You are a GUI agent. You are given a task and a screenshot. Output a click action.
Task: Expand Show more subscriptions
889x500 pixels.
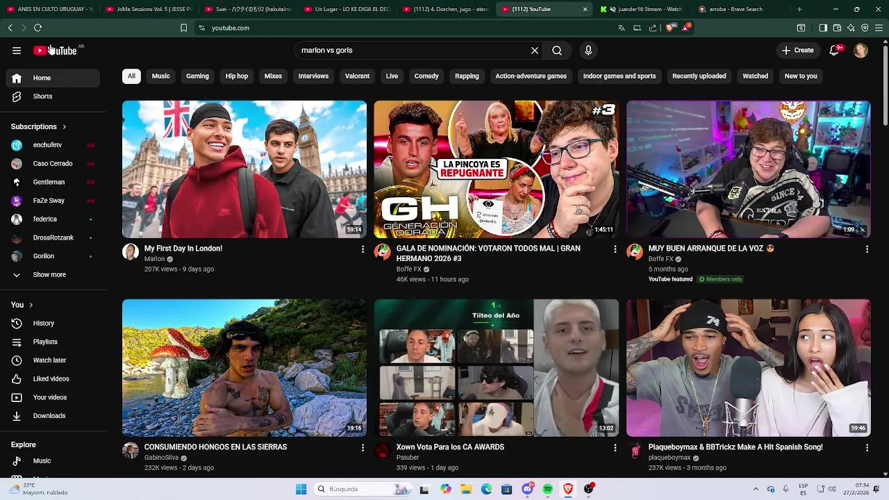(x=53, y=275)
